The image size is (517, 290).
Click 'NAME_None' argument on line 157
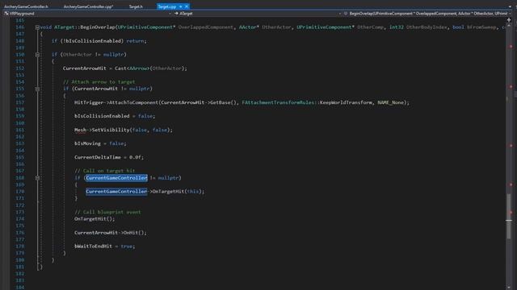[390, 102]
